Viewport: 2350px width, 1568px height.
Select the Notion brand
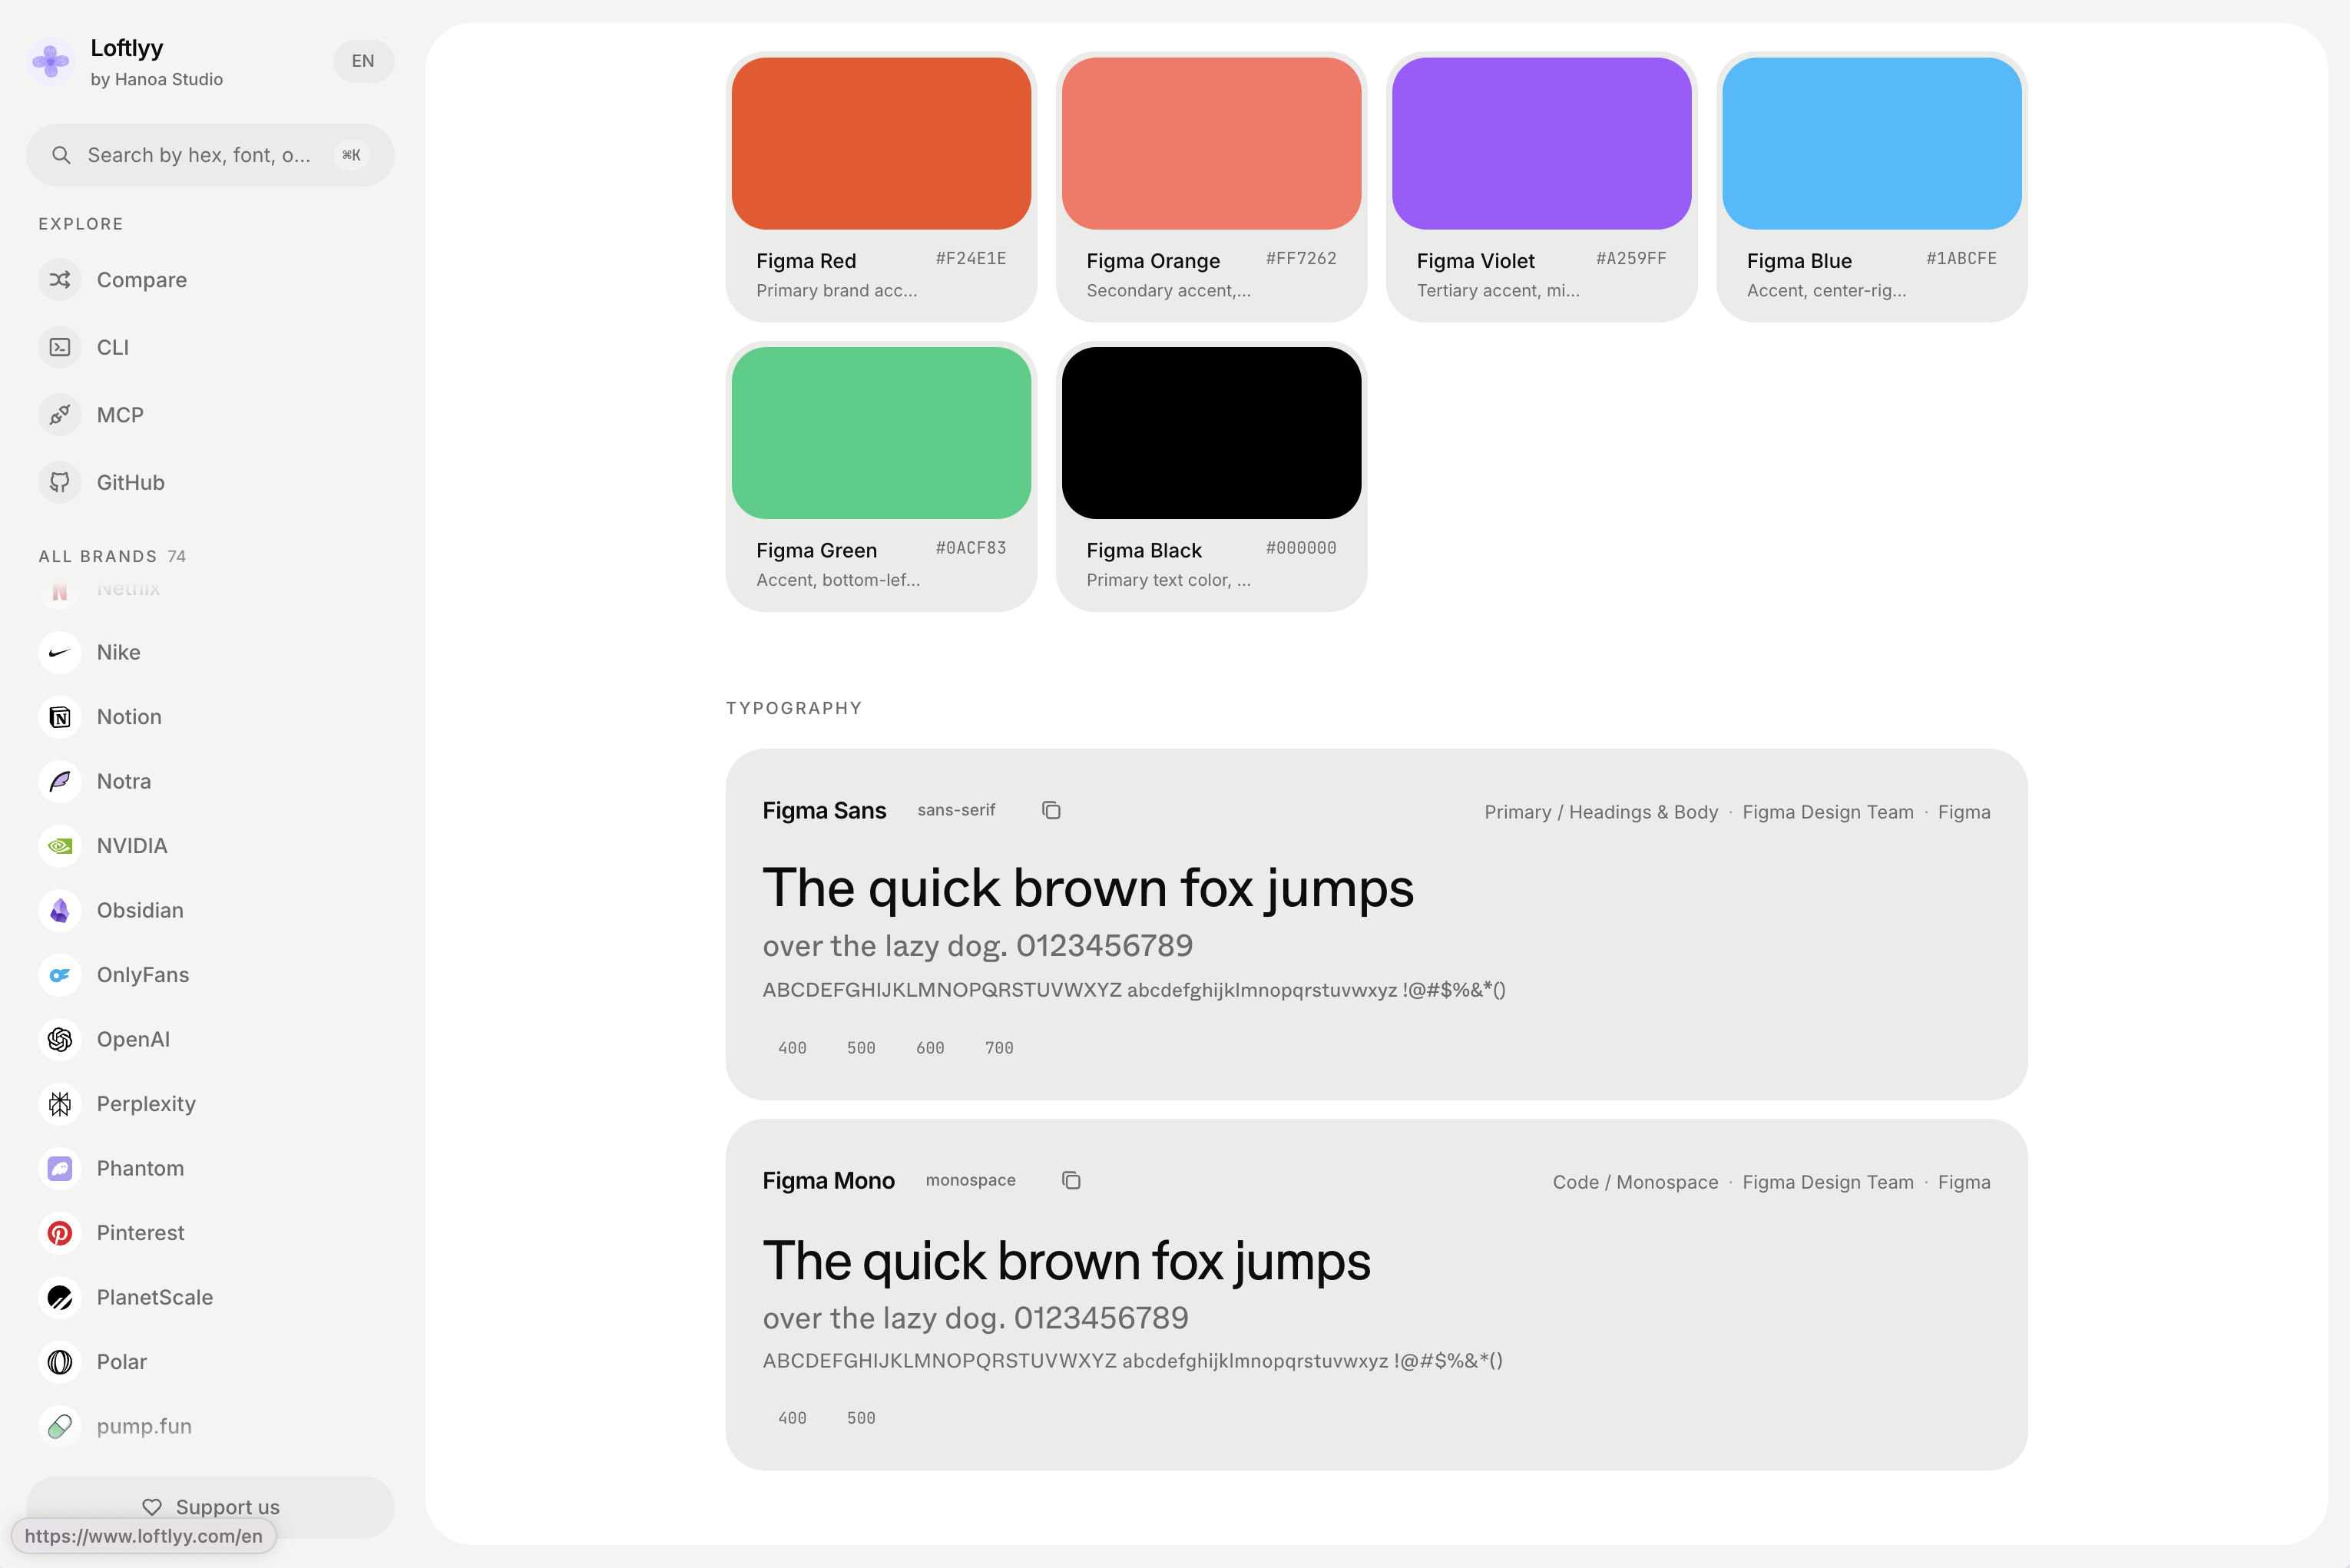(129, 717)
